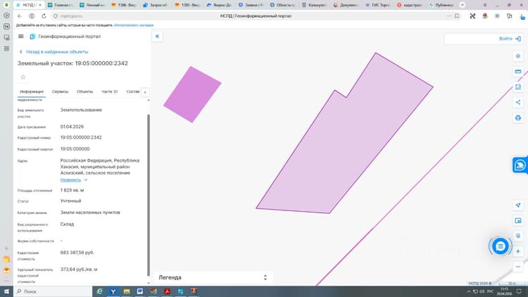Switch to the ГИС Торги browser tab
The width and height of the screenshot is (528, 297).
pyautogui.click(x=377, y=5)
